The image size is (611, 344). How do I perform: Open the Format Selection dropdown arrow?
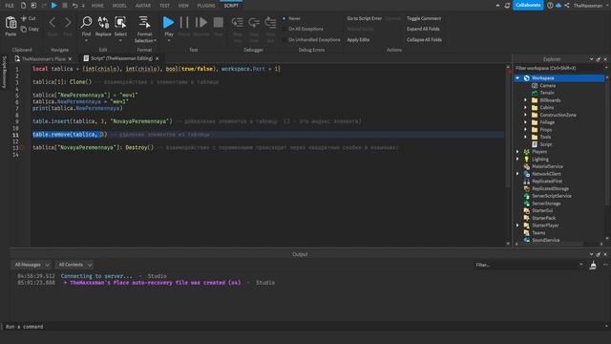[x=155, y=40]
